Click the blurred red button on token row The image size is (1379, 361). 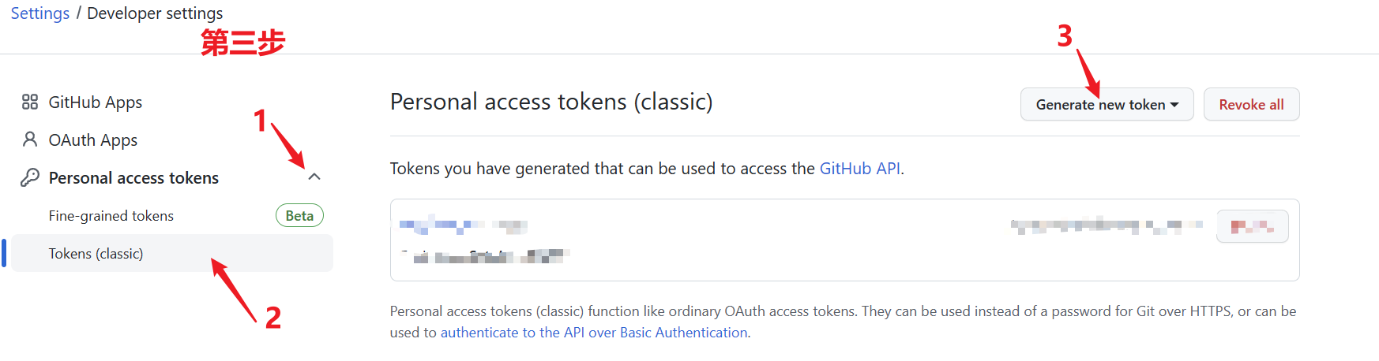[1252, 227]
